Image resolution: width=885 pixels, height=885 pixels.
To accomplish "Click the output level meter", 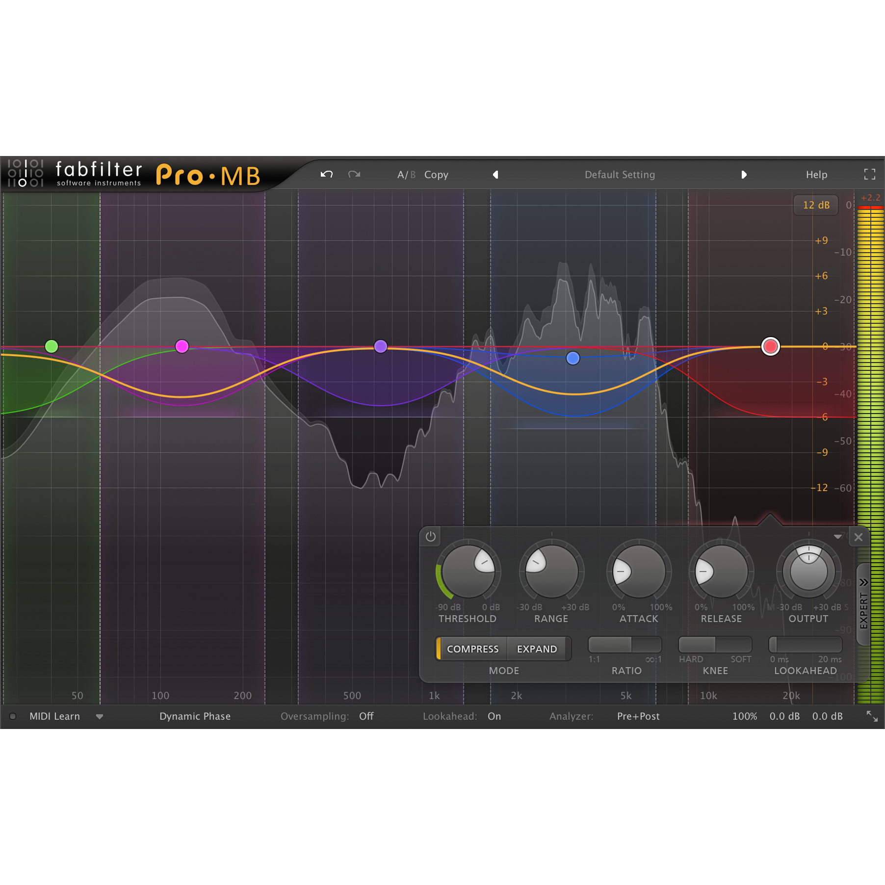I will pyautogui.click(x=870, y=455).
